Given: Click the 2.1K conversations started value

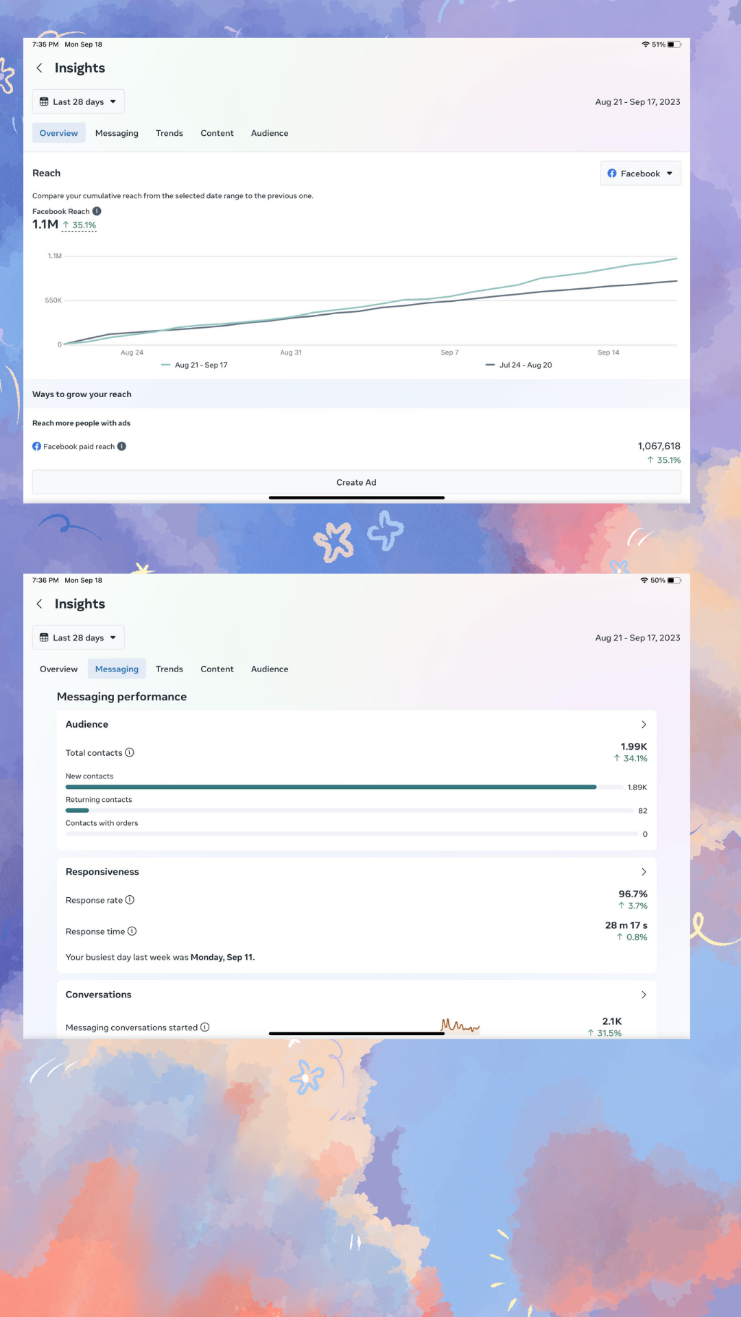Looking at the screenshot, I should pos(611,1021).
